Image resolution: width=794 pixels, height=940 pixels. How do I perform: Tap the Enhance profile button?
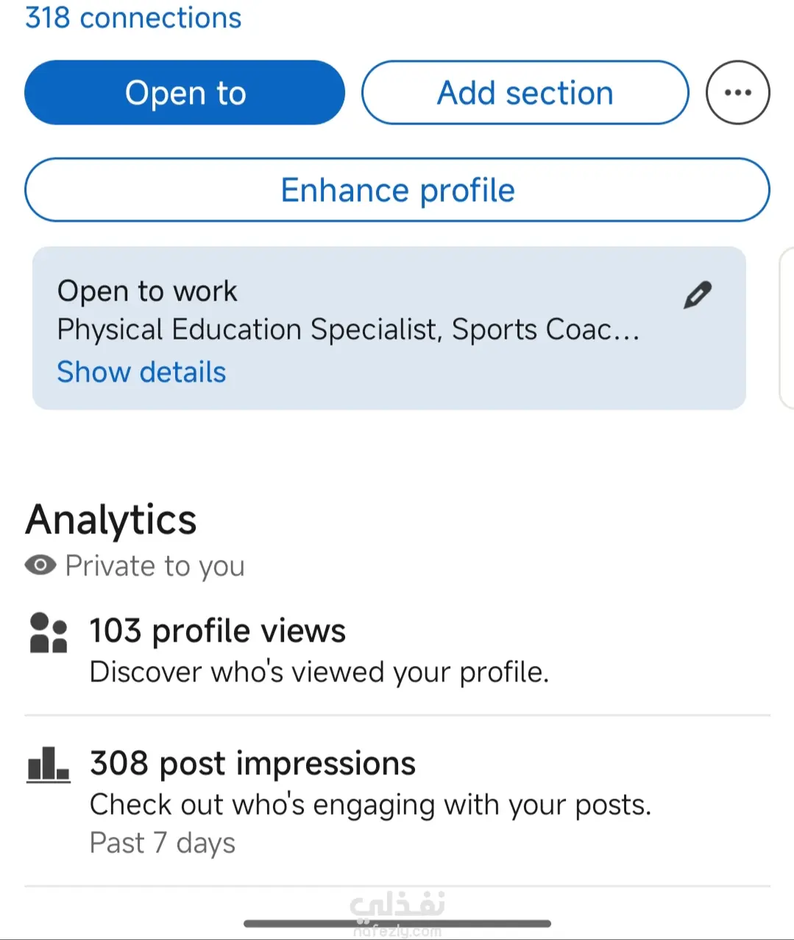397,190
